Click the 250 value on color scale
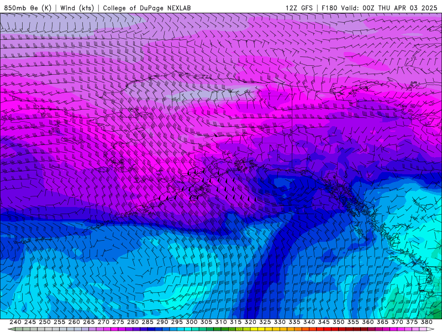Image resolution: width=442 pixels, height=332 pixels. click(x=45, y=322)
